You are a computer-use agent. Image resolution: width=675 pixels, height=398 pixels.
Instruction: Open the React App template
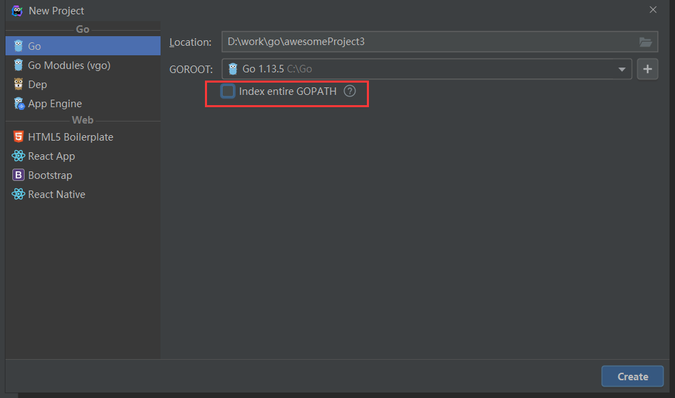click(x=49, y=156)
